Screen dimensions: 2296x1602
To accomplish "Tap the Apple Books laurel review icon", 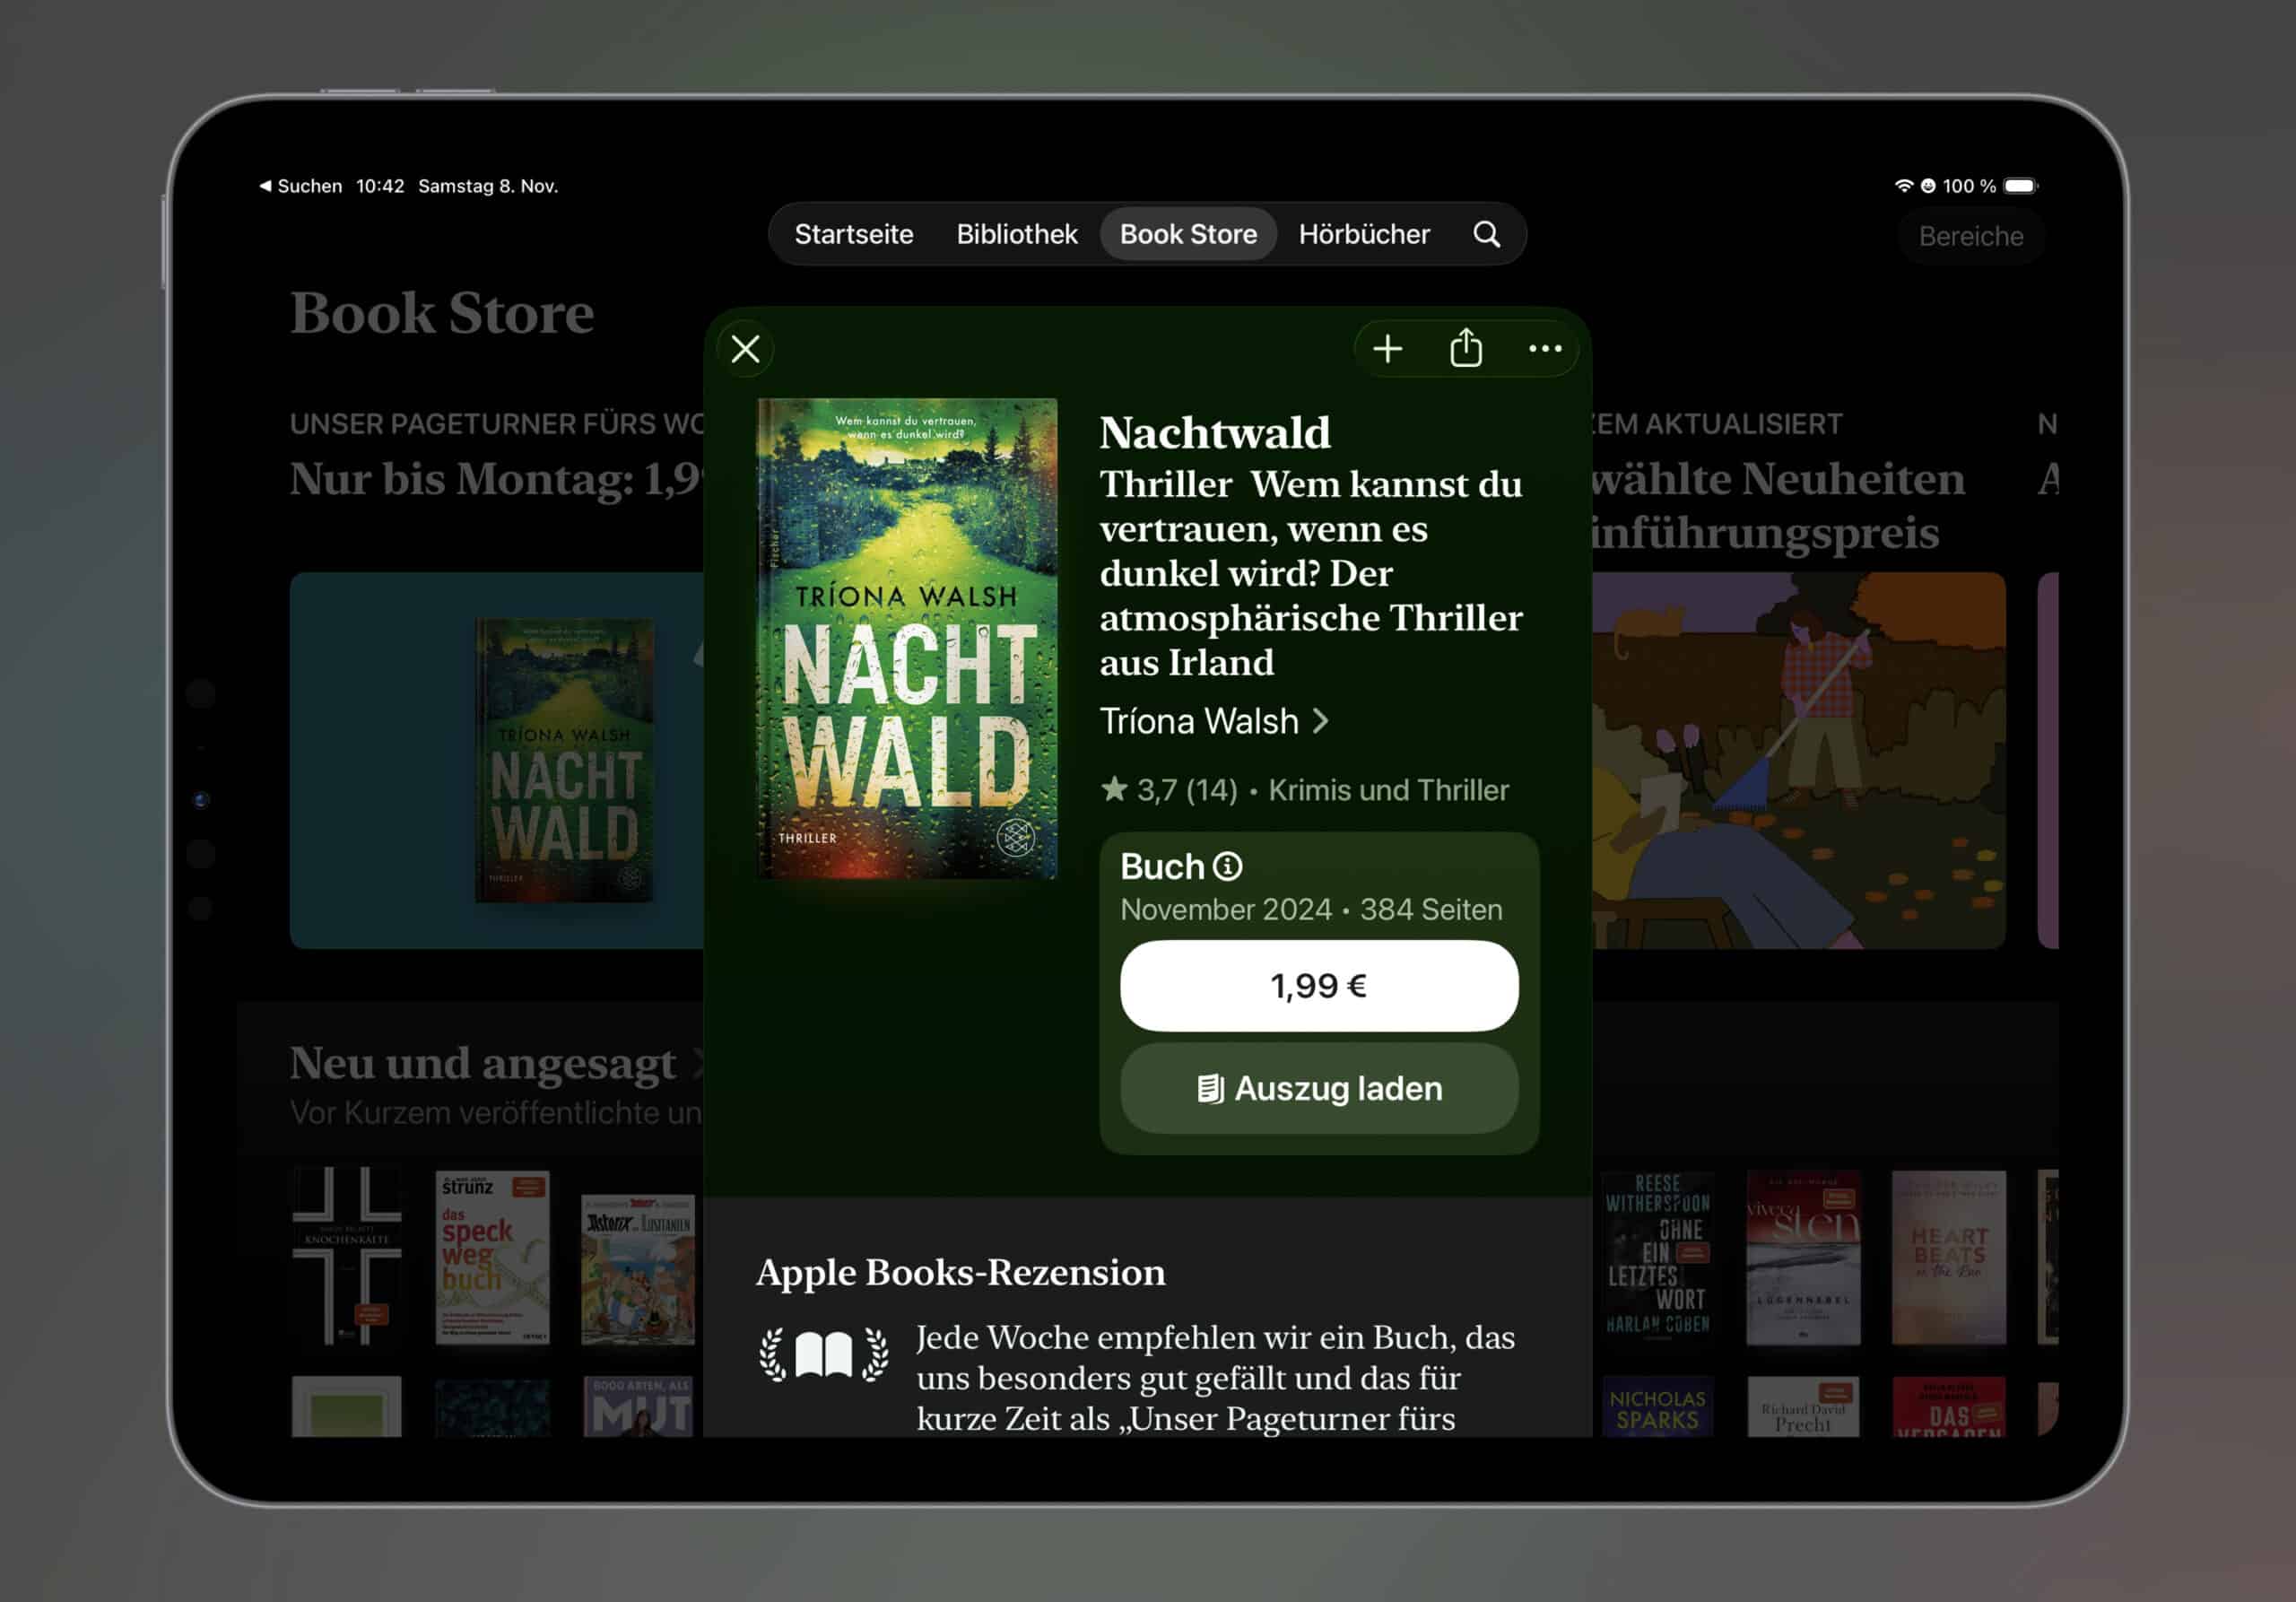I will click(x=823, y=1356).
